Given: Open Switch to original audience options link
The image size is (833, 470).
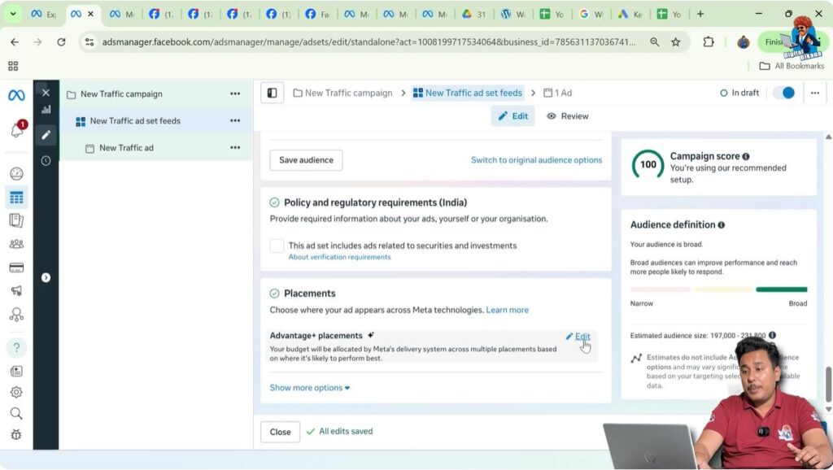Looking at the screenshot, I should point(536,160).
